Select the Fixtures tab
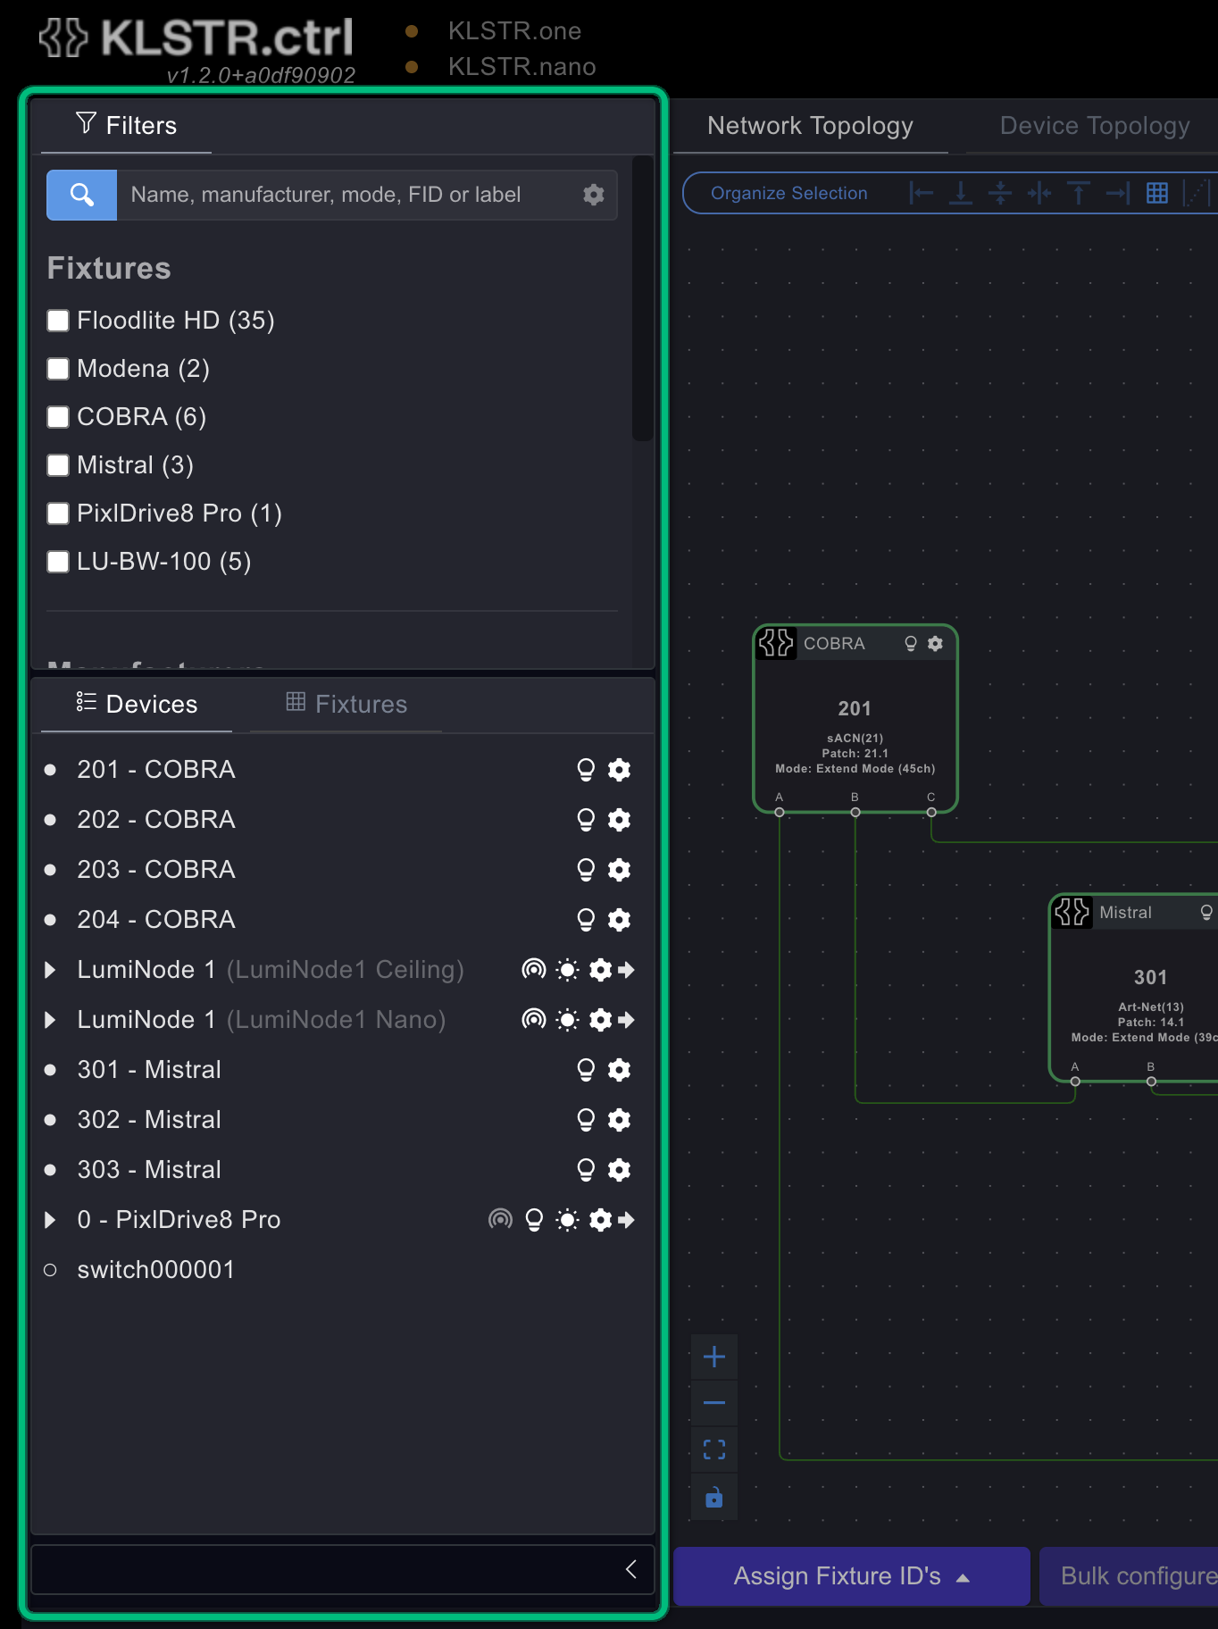1218x1629 pixels. [x=346, y=705]
